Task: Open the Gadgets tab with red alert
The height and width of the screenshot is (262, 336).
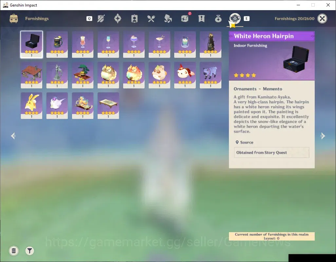Action: [185, 19]
